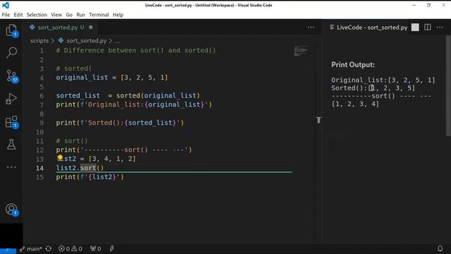Show additional views ellipsis in activity bar
The height and width of the screenshot is (254, 451).
(x=11, y=167)
